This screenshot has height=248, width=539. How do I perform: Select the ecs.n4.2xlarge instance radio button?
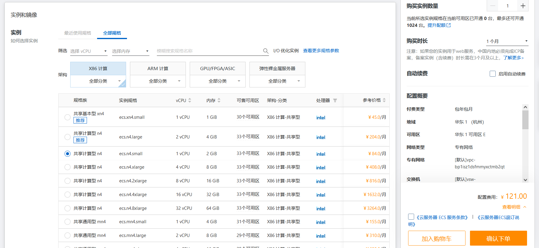tap(68, 181)
